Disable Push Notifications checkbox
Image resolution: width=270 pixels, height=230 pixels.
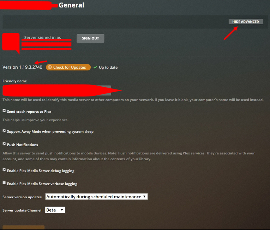pyautogui.click(x=4, y=144)
